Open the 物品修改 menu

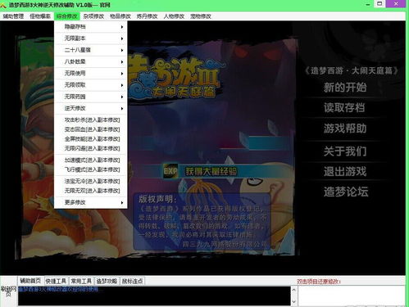click(x=120, y=16)
